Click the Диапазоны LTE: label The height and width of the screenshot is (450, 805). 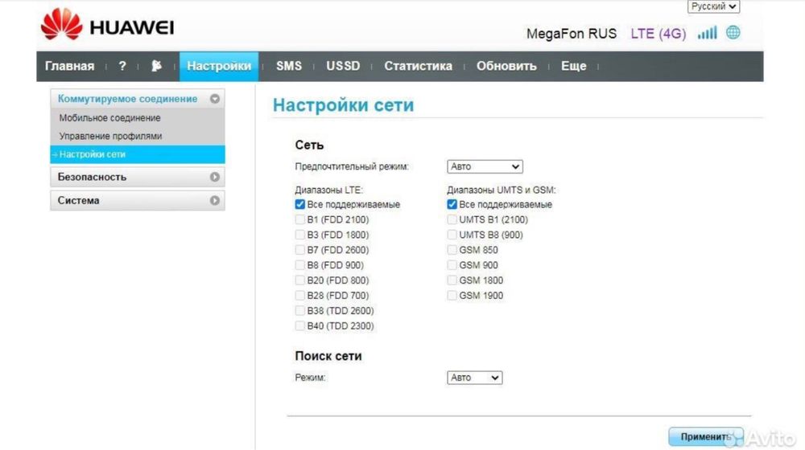[x=328, y=190]
